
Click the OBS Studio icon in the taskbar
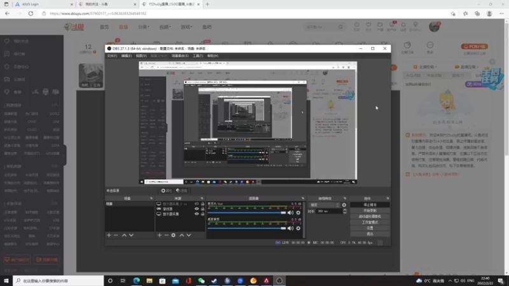click(x=279, y=280)
